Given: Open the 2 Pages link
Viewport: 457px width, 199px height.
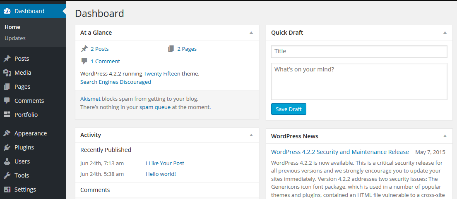Looking at the screenshot, I should [187, 49].
